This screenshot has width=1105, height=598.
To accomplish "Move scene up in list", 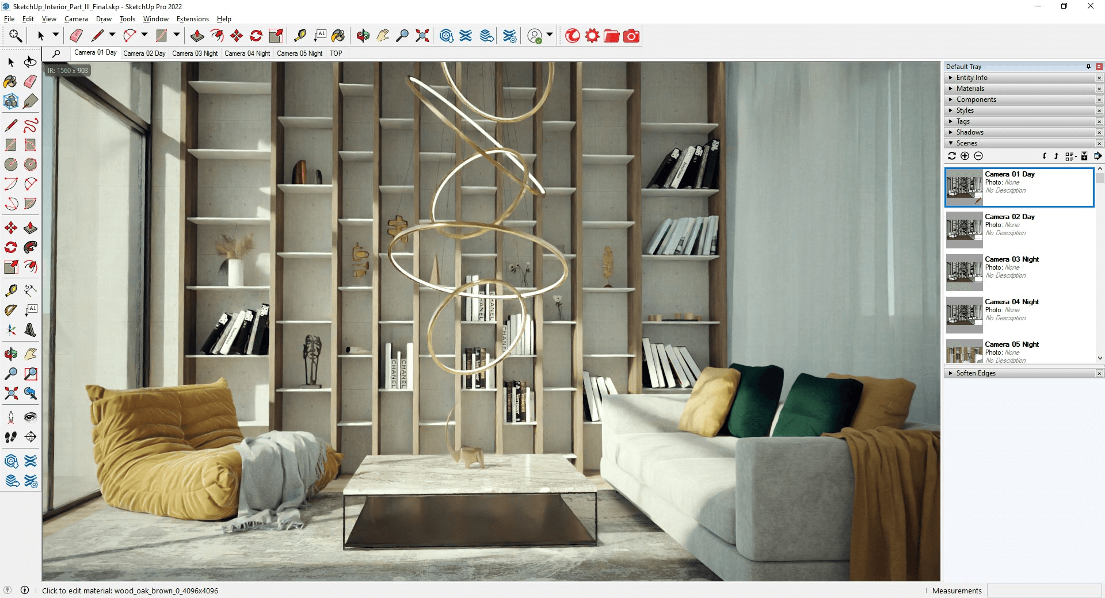I will [x=1056, y=156].
